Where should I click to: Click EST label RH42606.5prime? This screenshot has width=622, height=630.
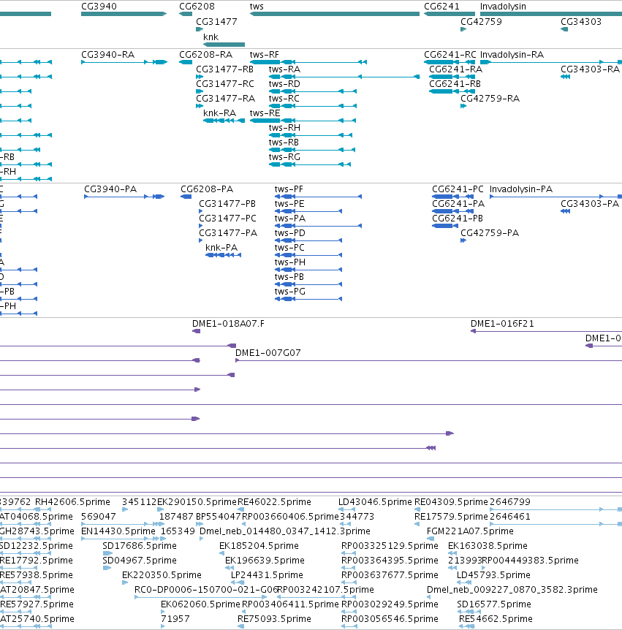pos(72,502)
